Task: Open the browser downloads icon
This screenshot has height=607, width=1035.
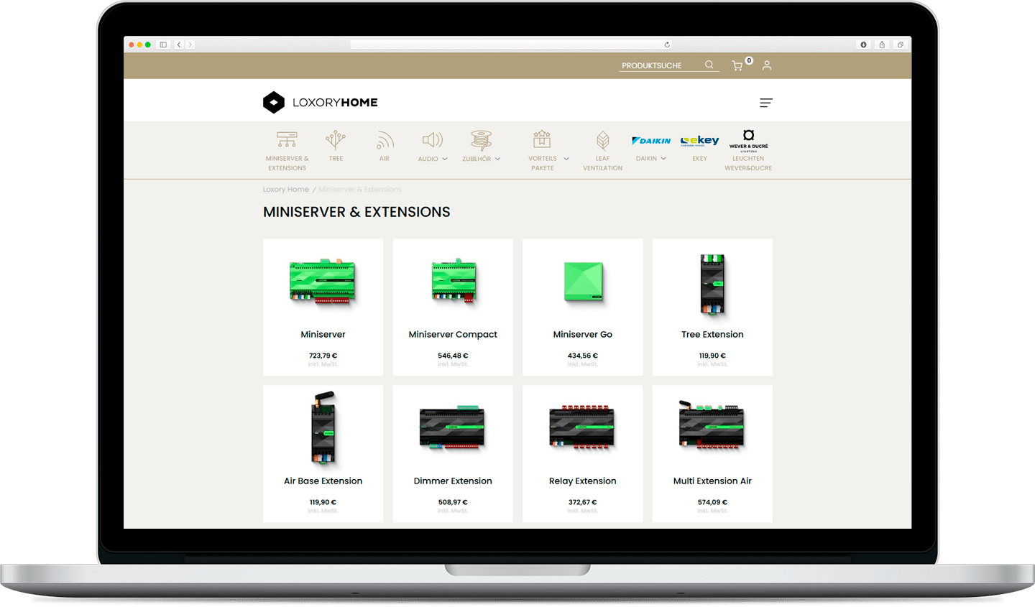Action: [863, 45]
